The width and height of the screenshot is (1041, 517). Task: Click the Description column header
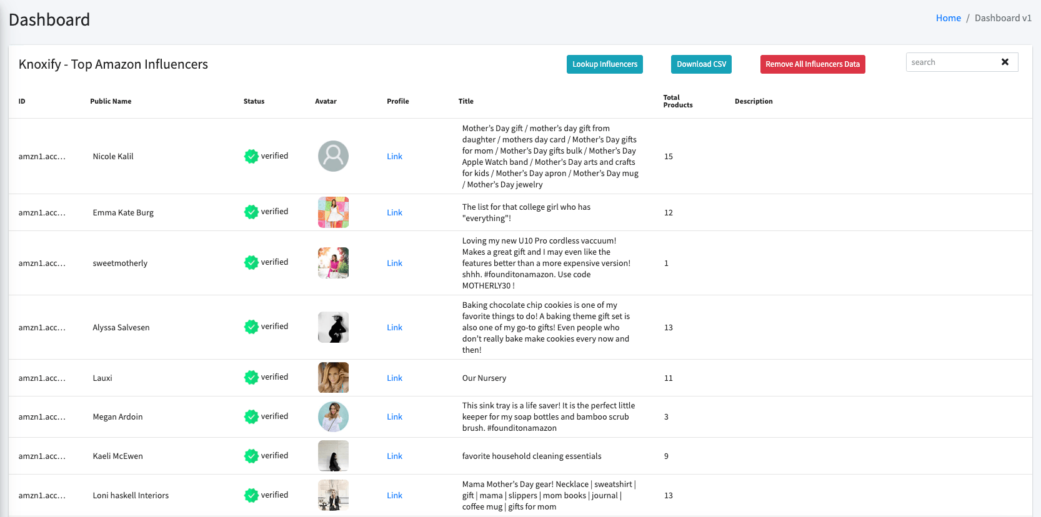[x=754, y=101]
